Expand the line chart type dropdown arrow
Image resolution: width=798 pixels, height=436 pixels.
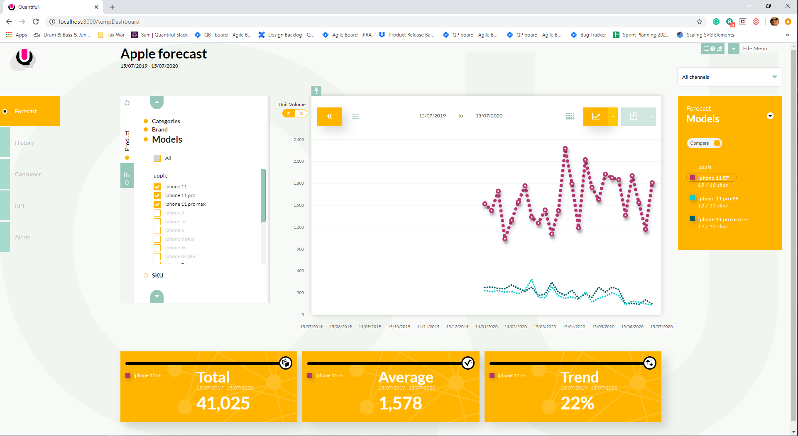[x=613, y=117]
